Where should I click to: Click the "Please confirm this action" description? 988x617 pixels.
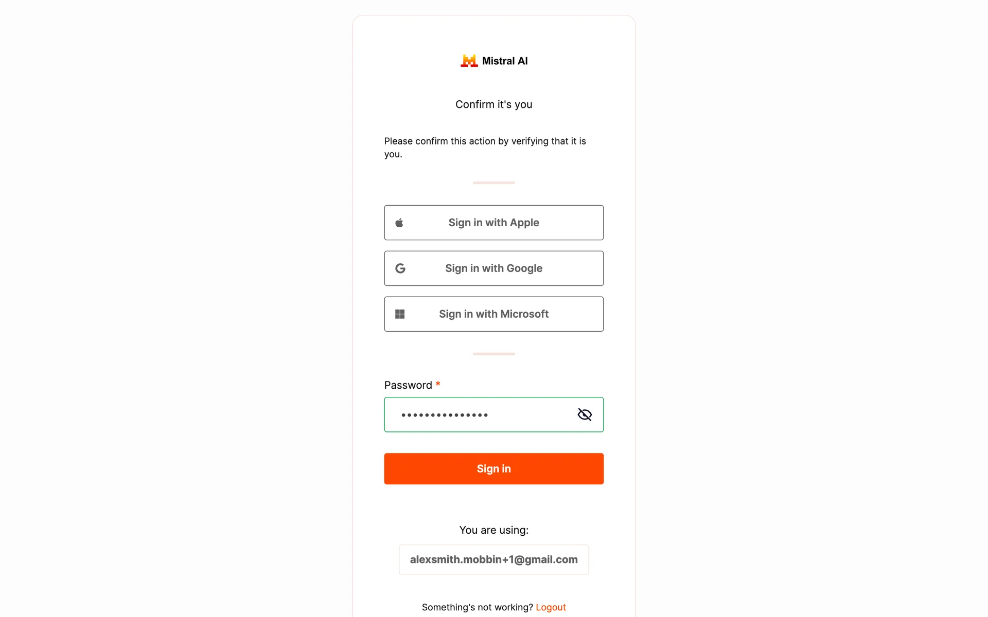pyautogui.click(x=485, y=148)
